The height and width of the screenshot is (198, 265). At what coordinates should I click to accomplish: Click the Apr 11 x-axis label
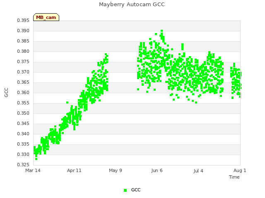pyautogui.click(x=74, y=170)
